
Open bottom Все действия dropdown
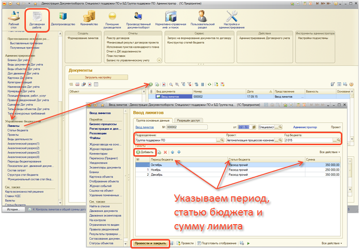(x=330, y=243)
